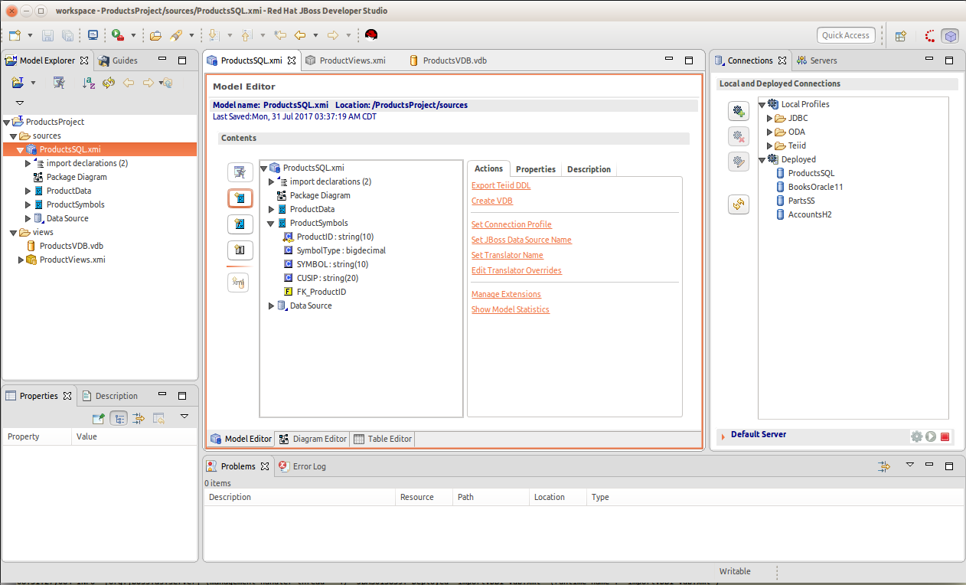Click the red stop icon on Default Server
This screenshot has width=966, height=585.
point(945,436)
